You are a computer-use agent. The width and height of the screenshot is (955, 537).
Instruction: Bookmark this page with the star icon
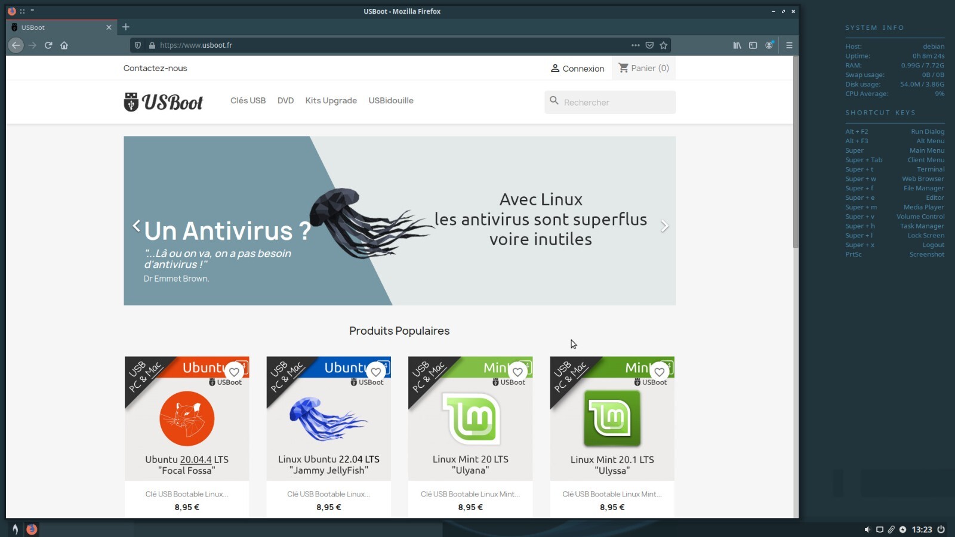tap(663, 45)
